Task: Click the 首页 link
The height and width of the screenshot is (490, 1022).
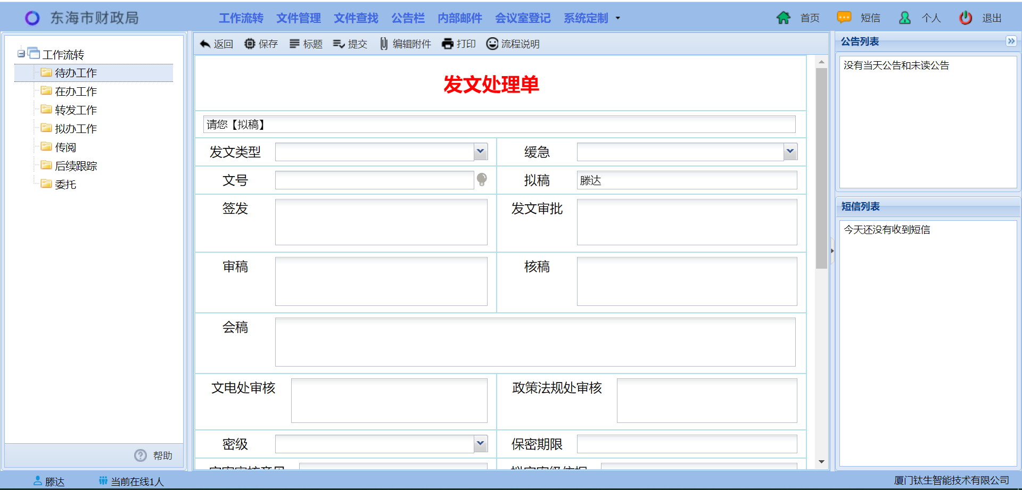Action: 810,18
